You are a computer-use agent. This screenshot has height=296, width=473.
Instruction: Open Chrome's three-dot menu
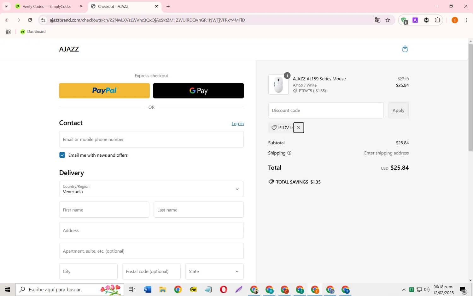[466, 20]
